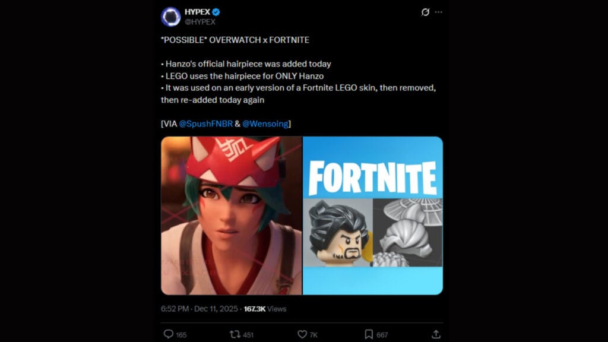Open the three-dot more options menu
This screenshot has height=342, width=608.
(438, 12)
